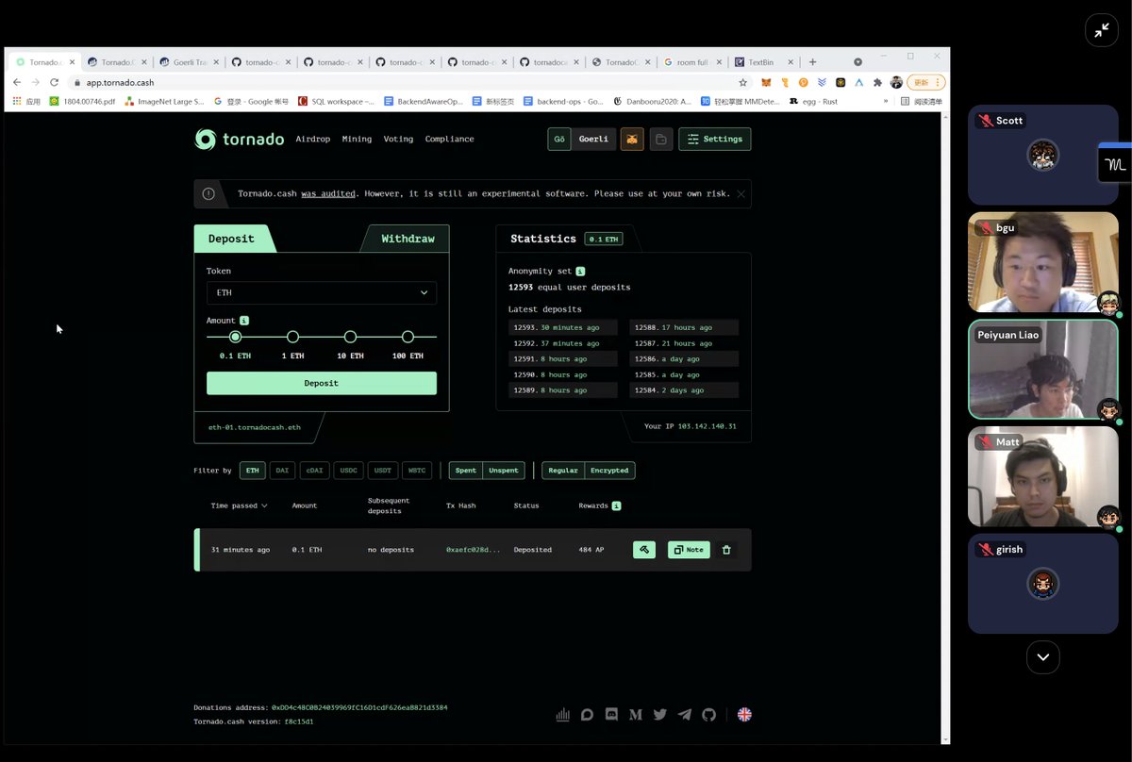Open the forum chat bubble icon in the footer
1132x762 pixels.
(587, 715)
